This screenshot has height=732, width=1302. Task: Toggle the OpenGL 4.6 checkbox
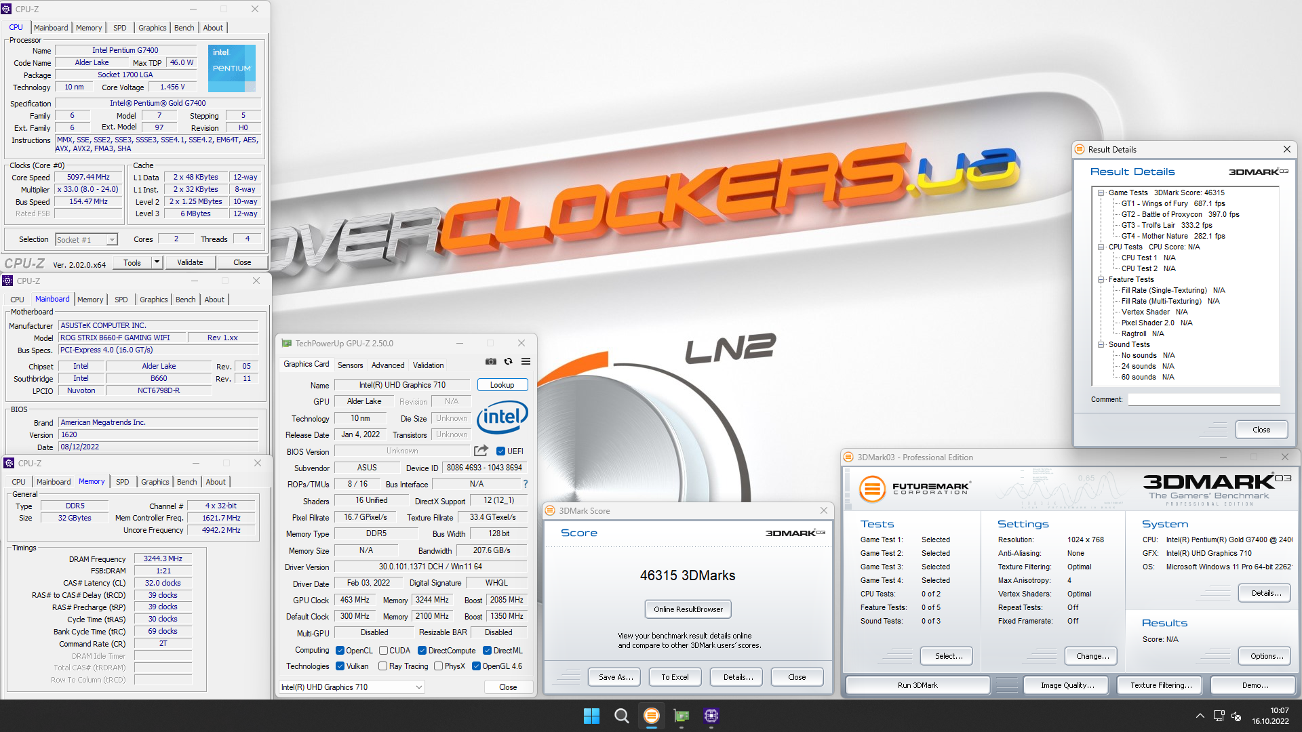tap(476, 666)
